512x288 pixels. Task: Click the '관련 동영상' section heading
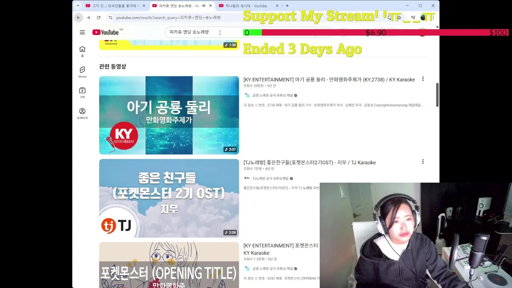(x=112, y=66)
